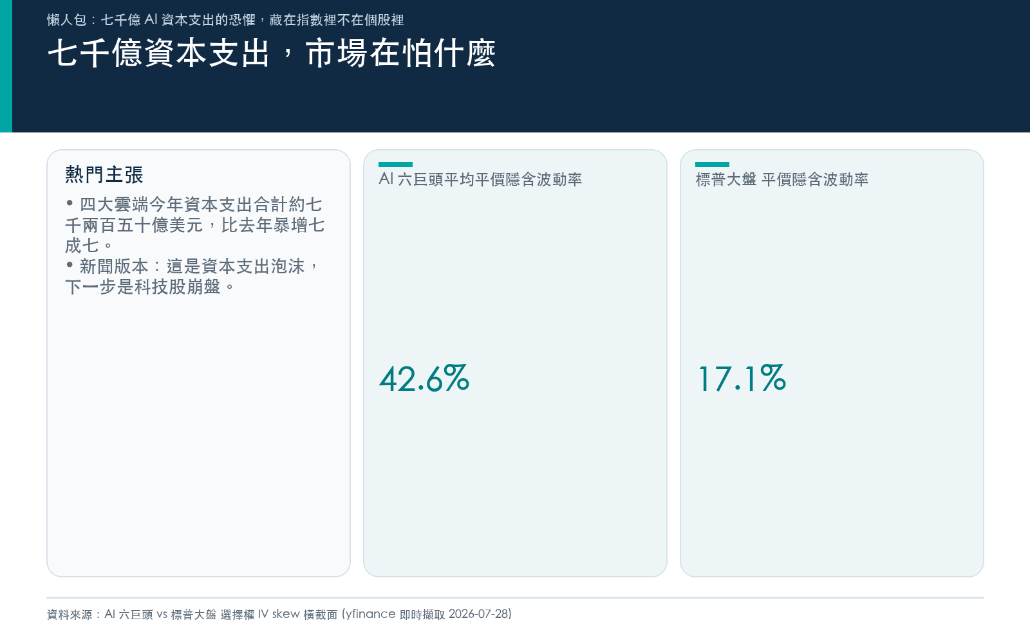Click the label AI 六巨頭平均平價隱含波動率
Image resolution: width=1030 pixels, height=643 pixels.
point(480,179)
